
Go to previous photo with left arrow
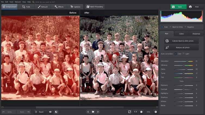click(88, 112)
